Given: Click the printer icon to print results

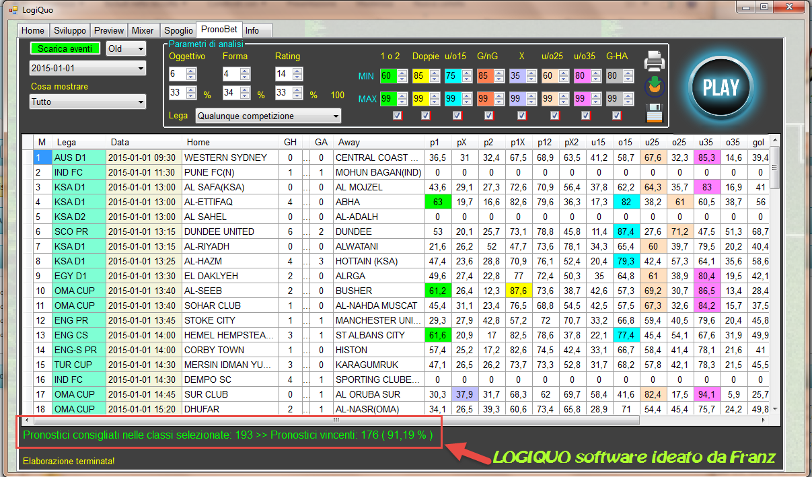Looking at the screenshot, I should [x=655, y=61].
